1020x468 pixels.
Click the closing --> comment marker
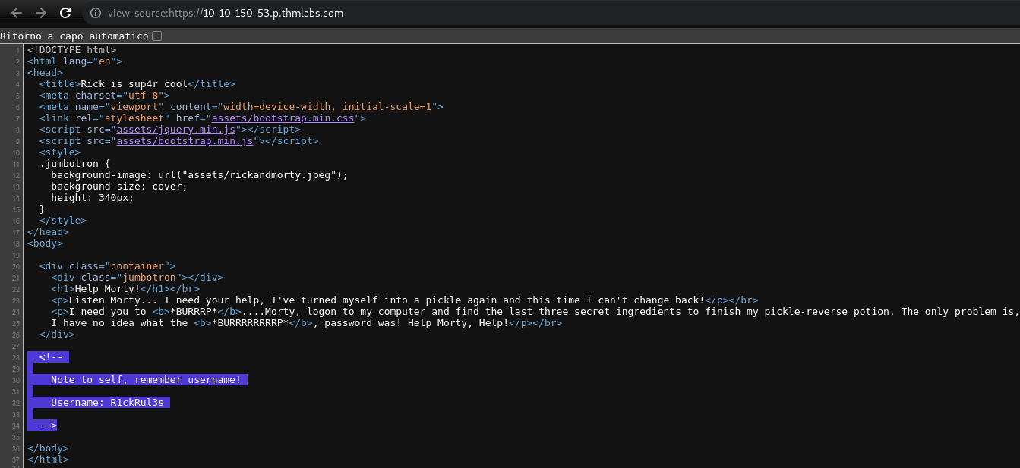coord(48,426)
